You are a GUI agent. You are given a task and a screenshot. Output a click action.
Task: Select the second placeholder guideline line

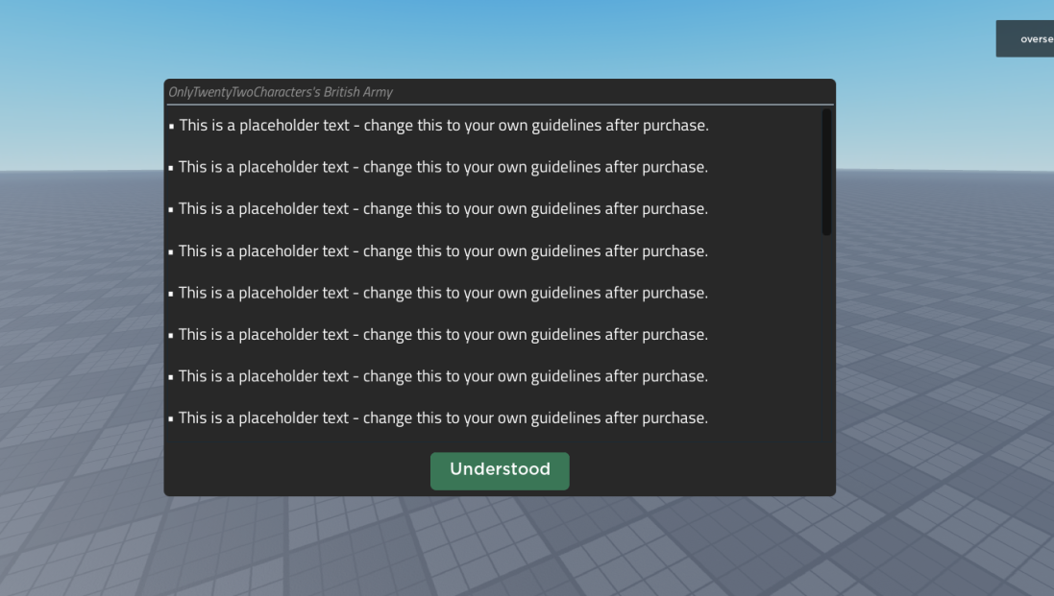tap(443, 167)
